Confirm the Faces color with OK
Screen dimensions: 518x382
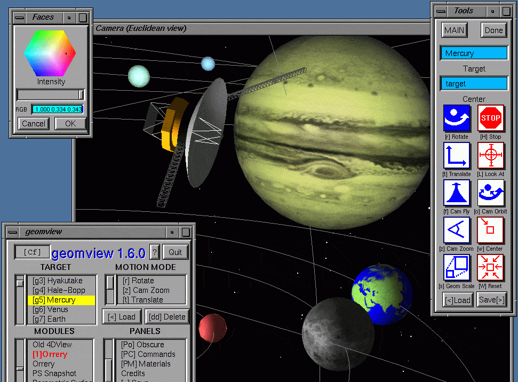(70, 124)
